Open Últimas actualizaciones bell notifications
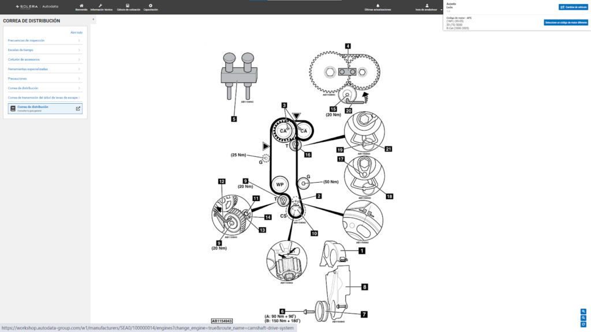 click(x=377, y=6)
